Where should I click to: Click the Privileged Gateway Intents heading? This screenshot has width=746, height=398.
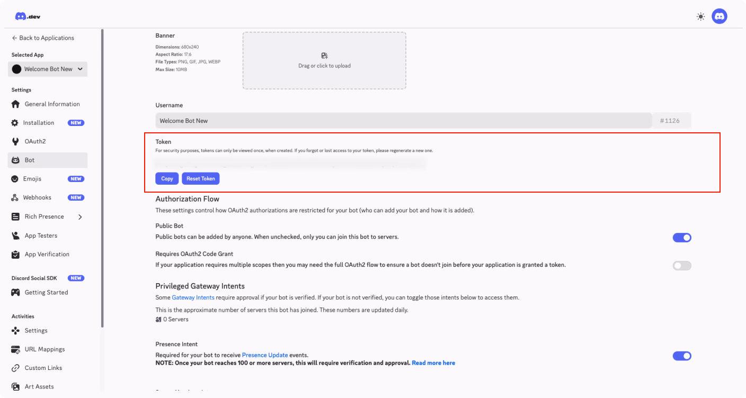[x=200, y=286]
